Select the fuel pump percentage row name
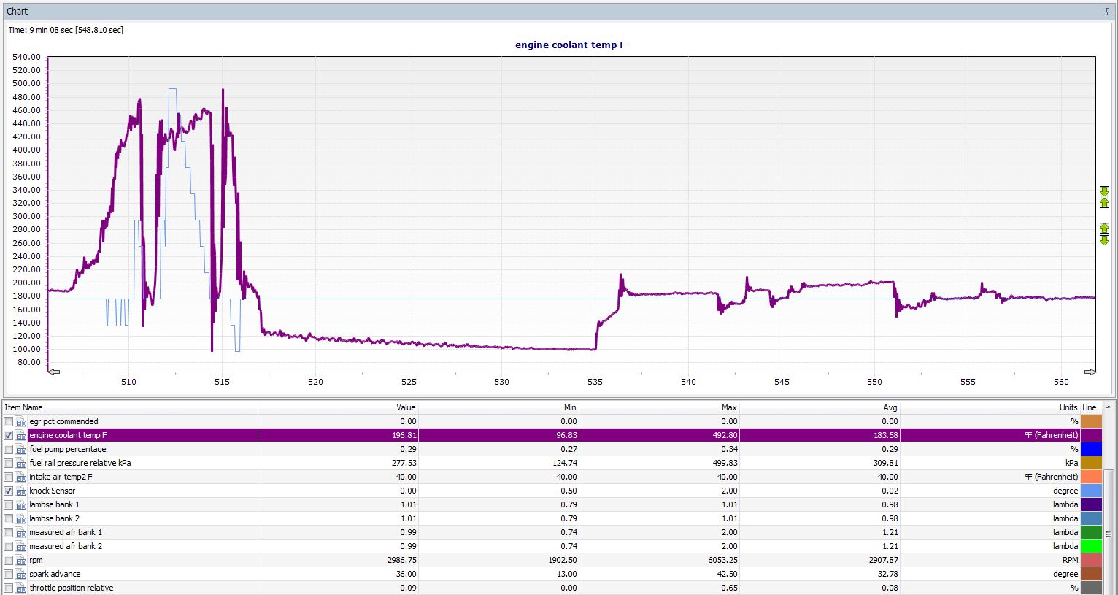 pyautogui.click(x=68, y=449)
